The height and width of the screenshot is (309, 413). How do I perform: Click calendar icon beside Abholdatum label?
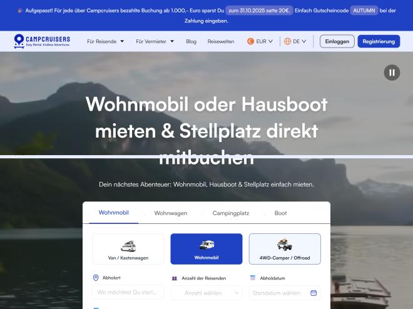[253, 278]
